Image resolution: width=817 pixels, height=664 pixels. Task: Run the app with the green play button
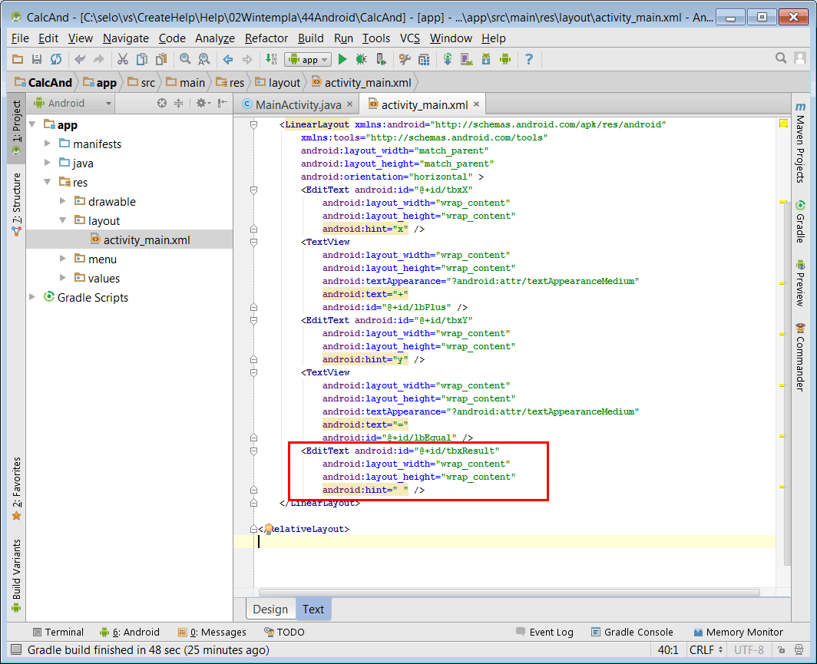pyautogui.click(x=342, y=59)
